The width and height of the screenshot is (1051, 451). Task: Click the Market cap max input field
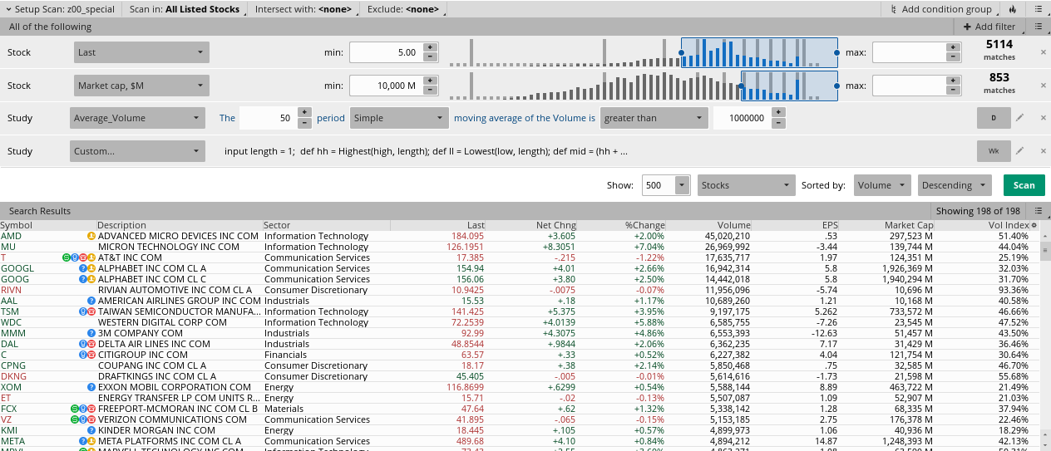(909, 85)
